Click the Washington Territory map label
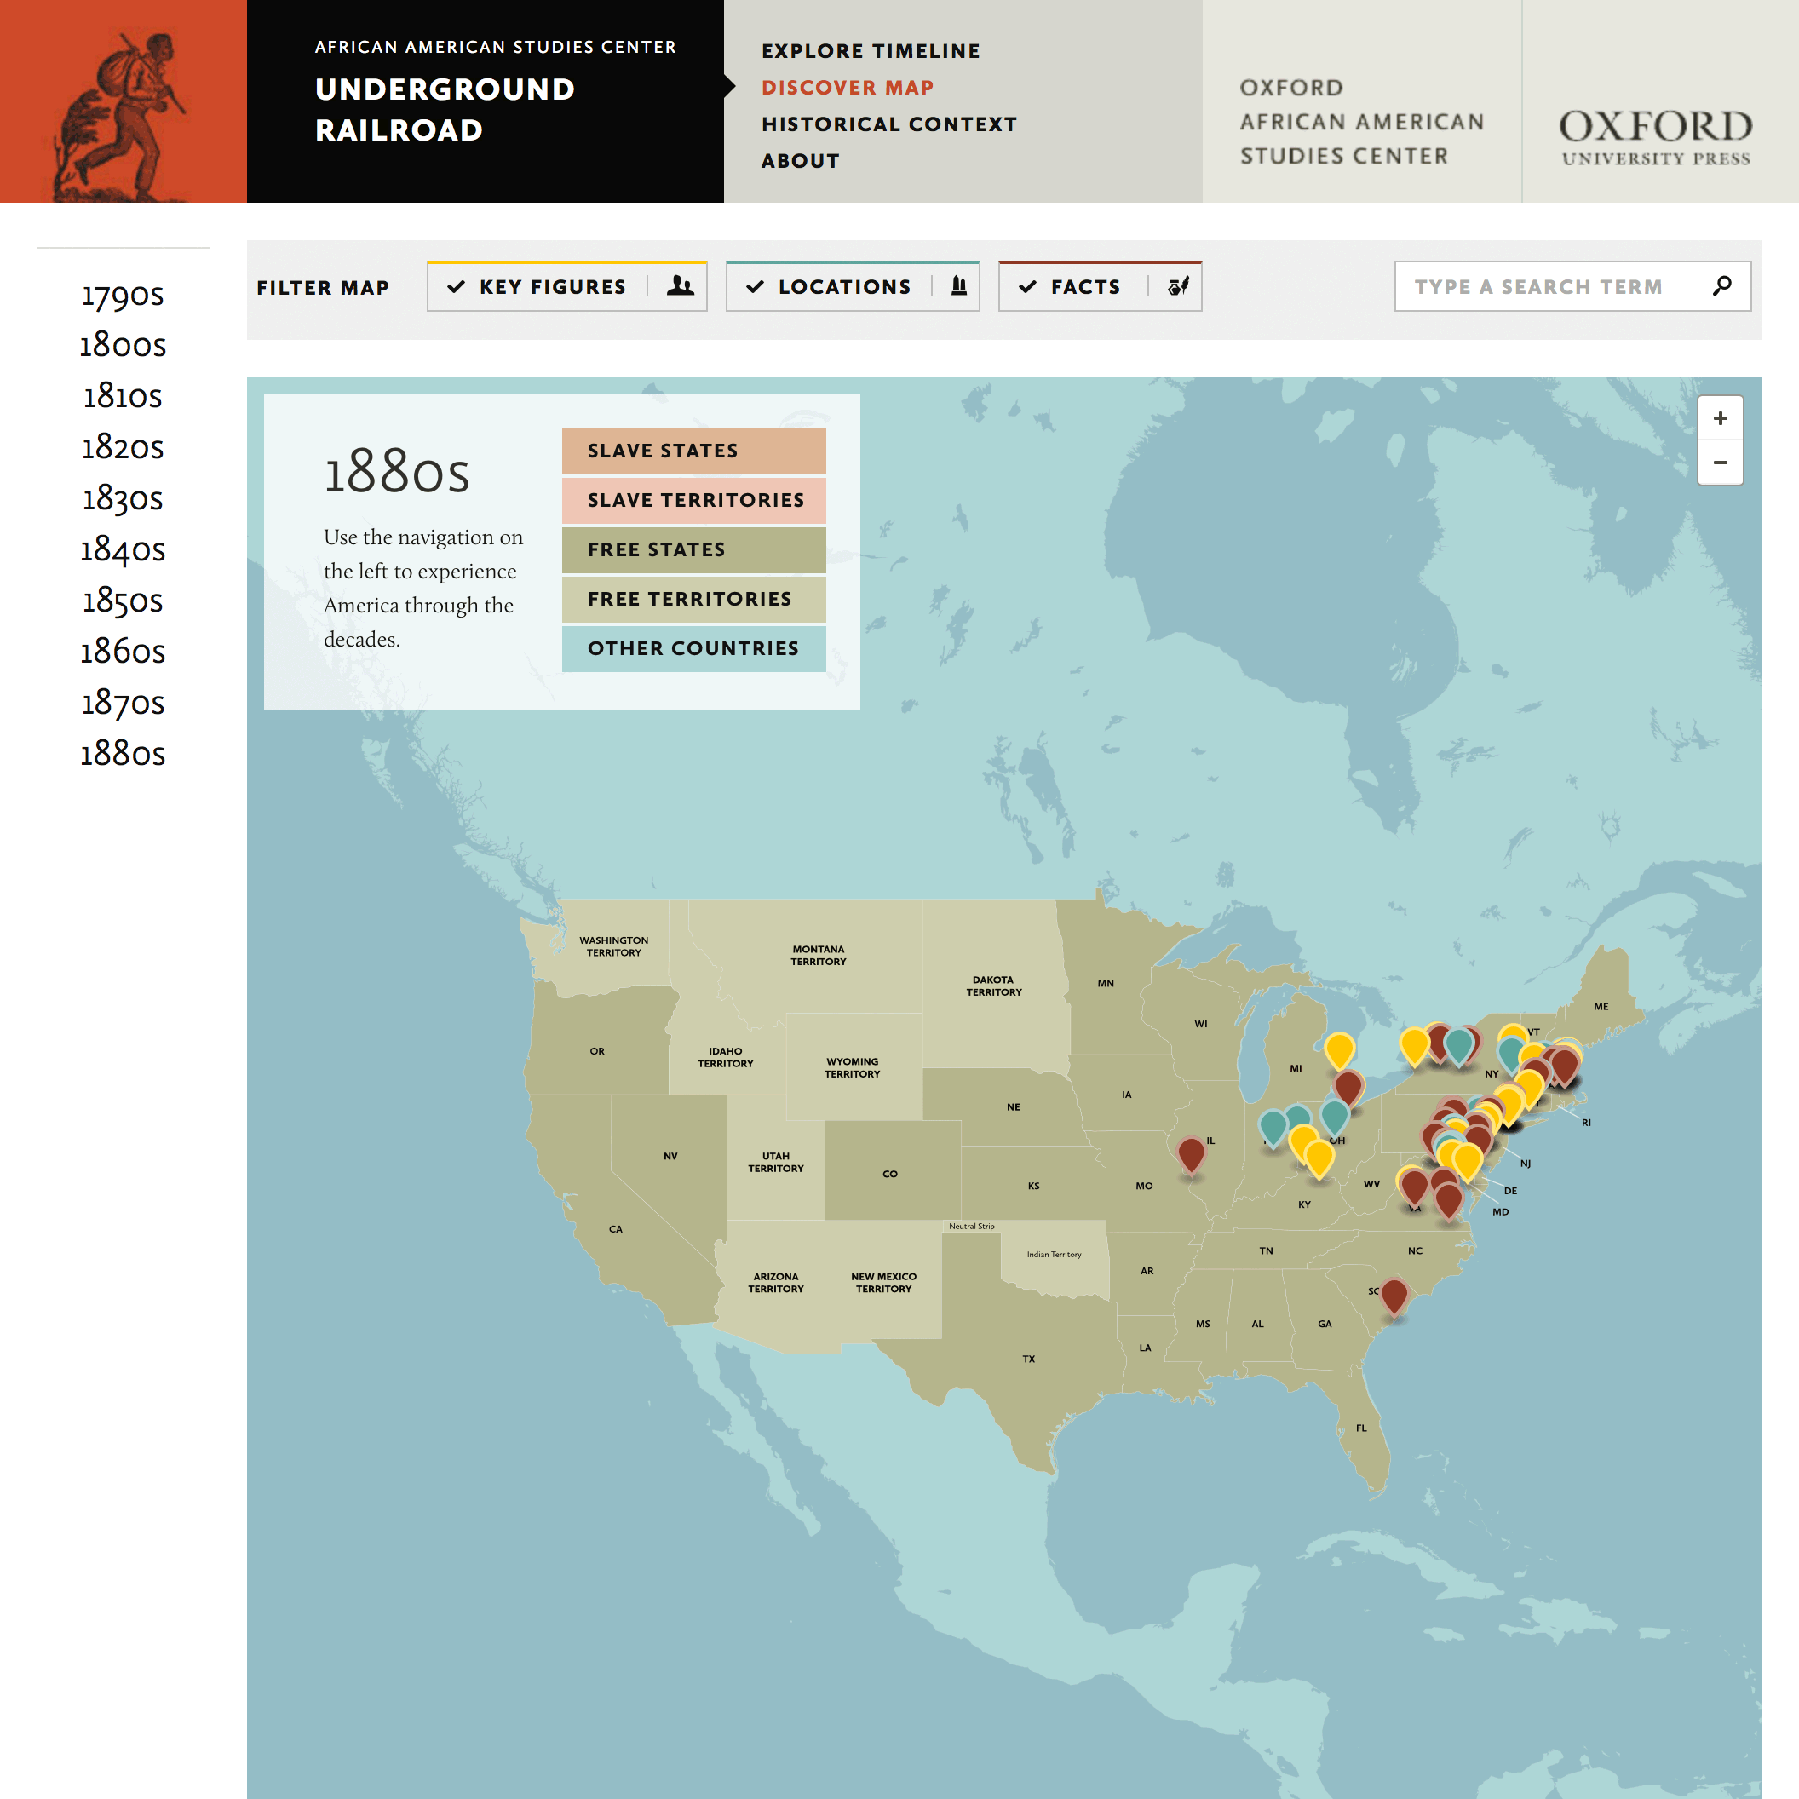 (613, 946)
